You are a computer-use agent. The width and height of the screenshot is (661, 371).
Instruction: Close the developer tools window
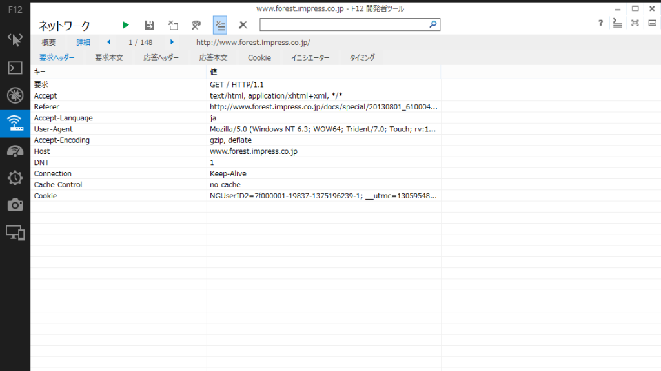652,8
